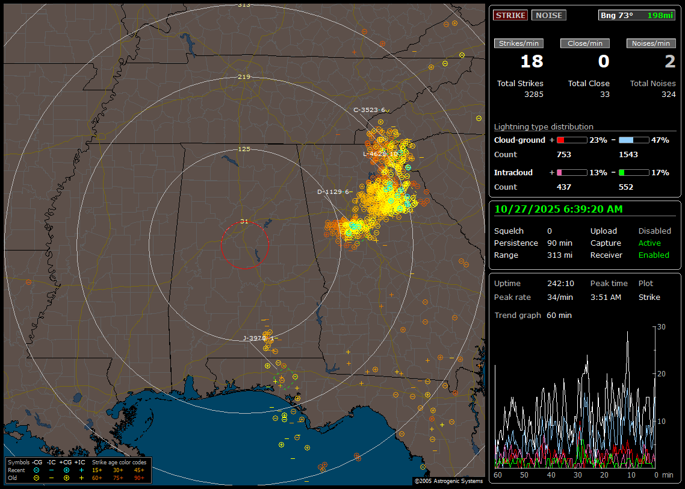Click the negative cloud-ground blue percentage bar

point(634,140)
